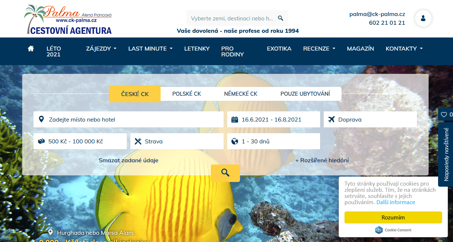Click the home icon in navigation bar

point(31,48)
